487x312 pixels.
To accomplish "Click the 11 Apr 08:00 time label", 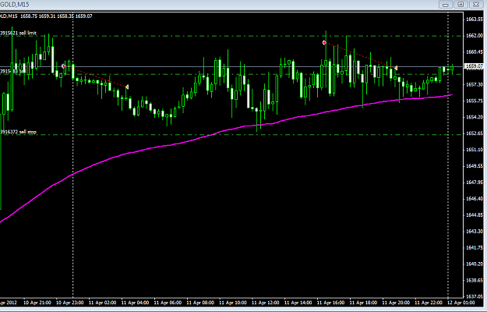I will click(200, 303).
